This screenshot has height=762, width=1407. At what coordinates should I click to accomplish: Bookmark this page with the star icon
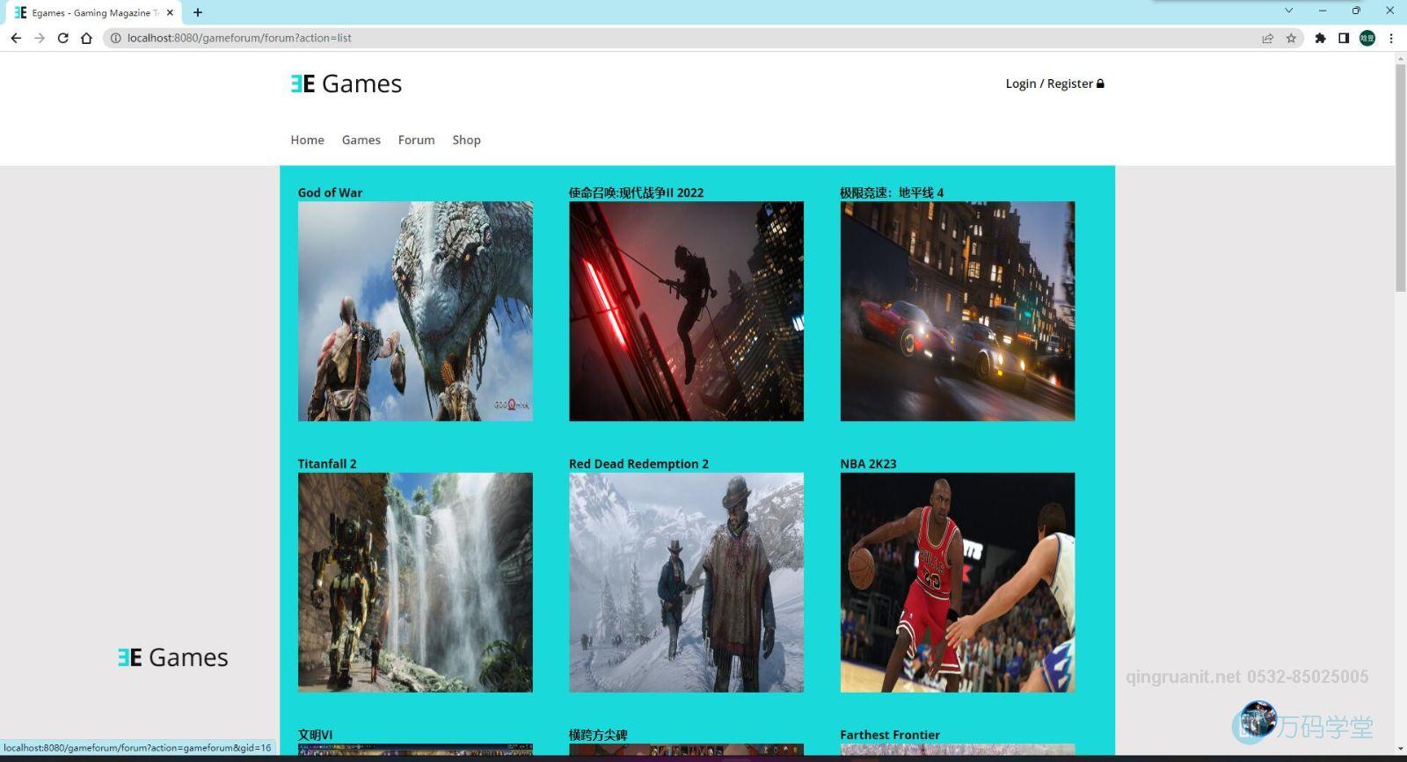[x=1291, y=38]
